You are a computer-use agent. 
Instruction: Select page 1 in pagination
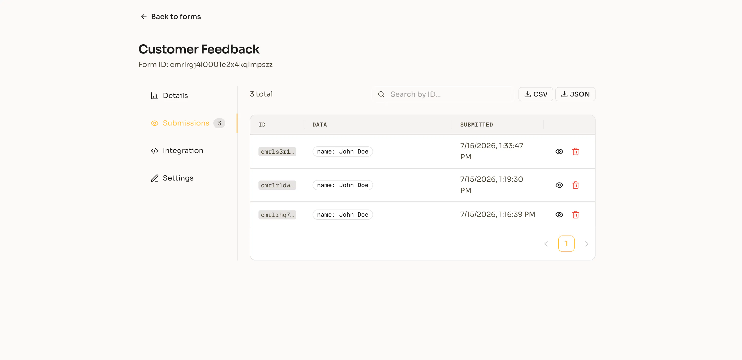click(566, 244)
